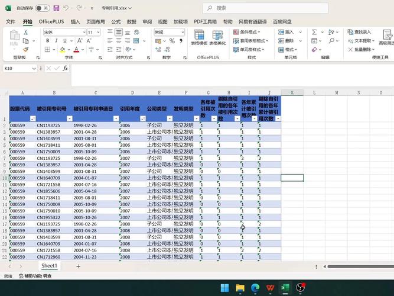Click the 表格模板 table template icon
Viewport: 394px width, 296px height.
pyautogui.click(x=199, y=37)
